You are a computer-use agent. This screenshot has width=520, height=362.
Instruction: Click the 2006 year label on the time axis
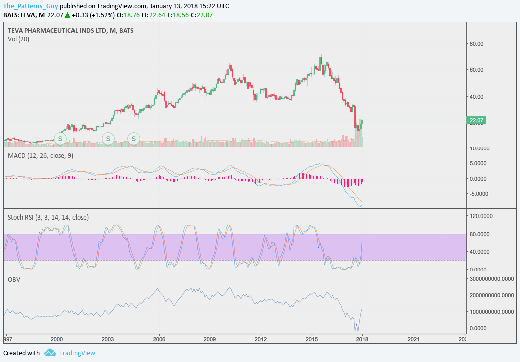159,339
